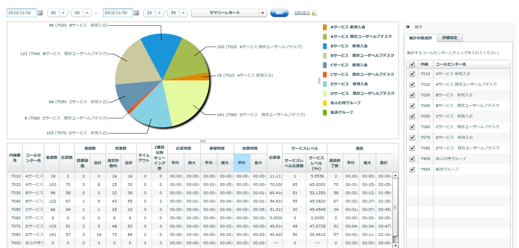Image resolution: width=519 pixels, height=248 pixels.
Task: Click the CSV export icon
Action: point(314,13)
